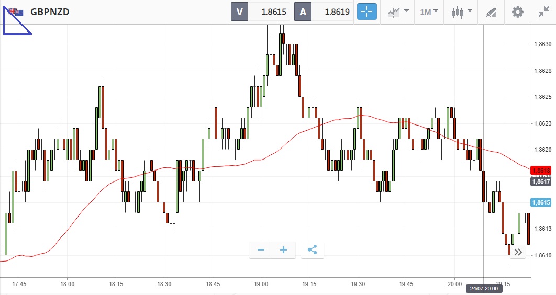Screen dimensions: 556x295
Task: Click the 24/07 20:09 time marker
Action: (484, 288)
